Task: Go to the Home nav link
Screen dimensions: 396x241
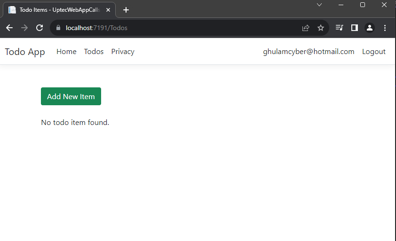Action: click(x=66, y=52)
